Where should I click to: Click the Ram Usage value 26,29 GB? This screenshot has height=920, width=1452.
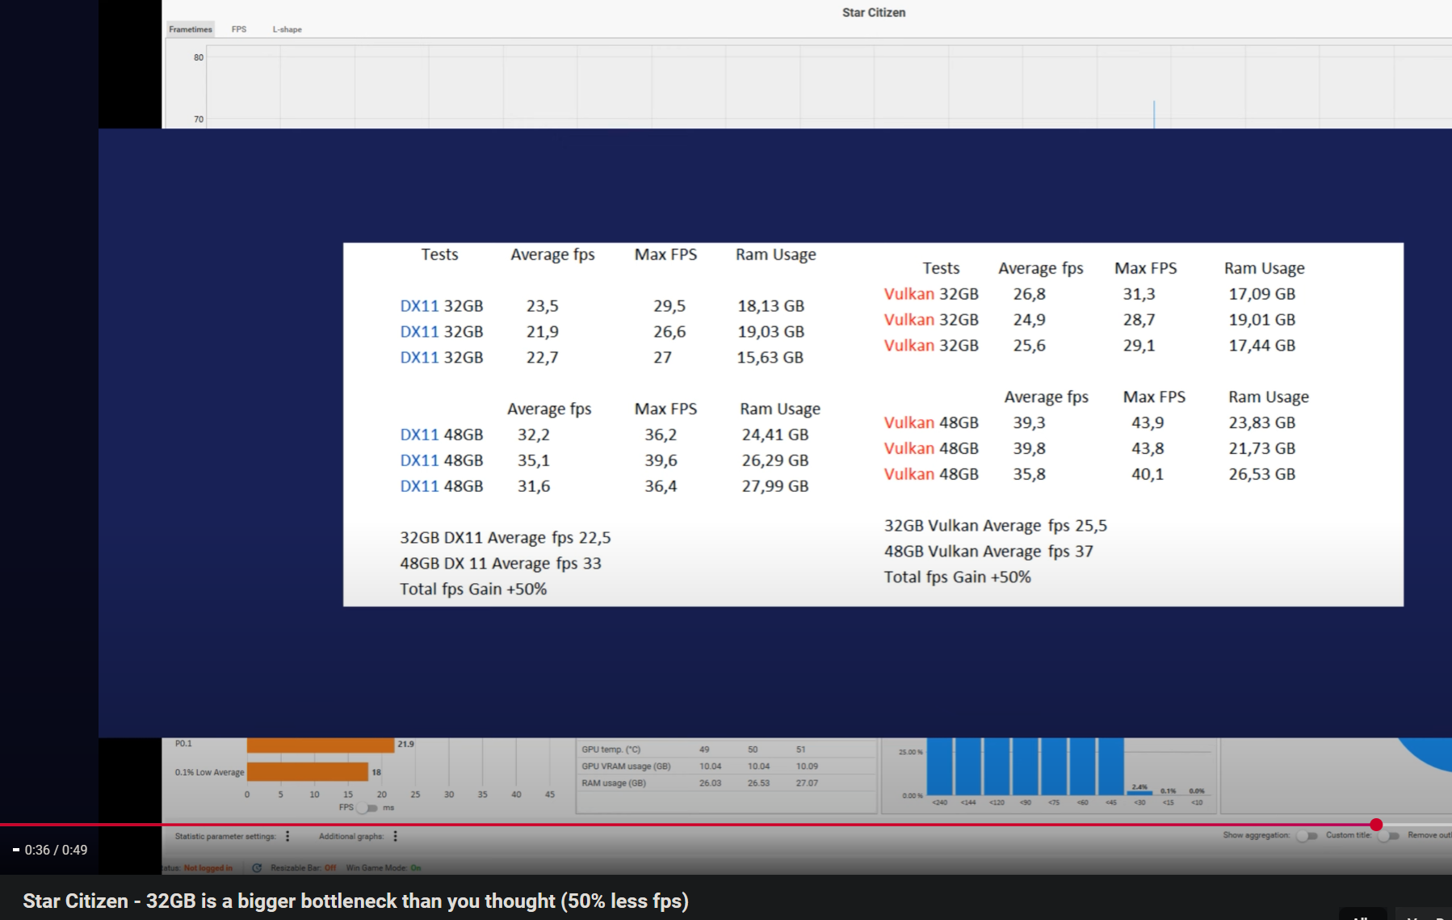click(x=775, y=460)
